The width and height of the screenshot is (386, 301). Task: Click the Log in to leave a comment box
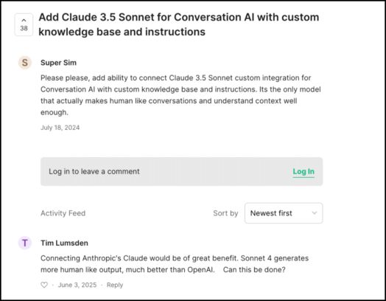pos(182,172)
